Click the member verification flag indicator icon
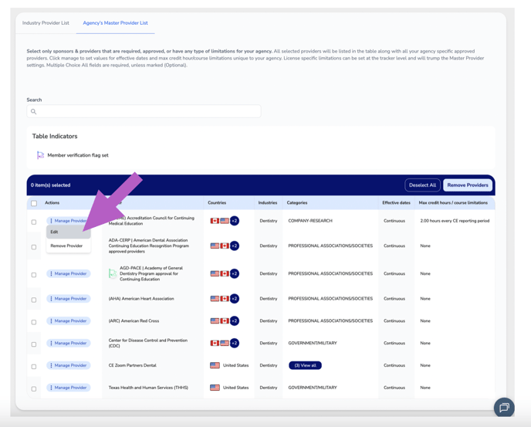 [x=40, y=155]
